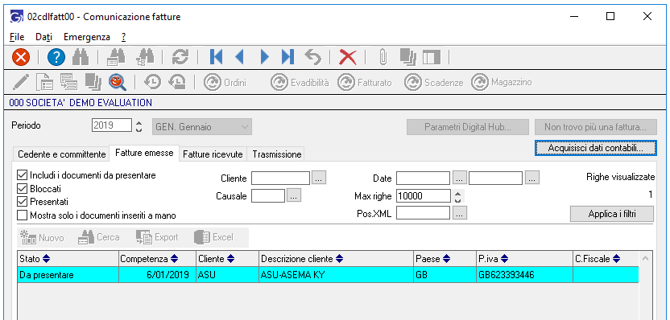Viewport: 670px width, 320px height.
Task: Open the ? help menu
Action: pos(123,37)
